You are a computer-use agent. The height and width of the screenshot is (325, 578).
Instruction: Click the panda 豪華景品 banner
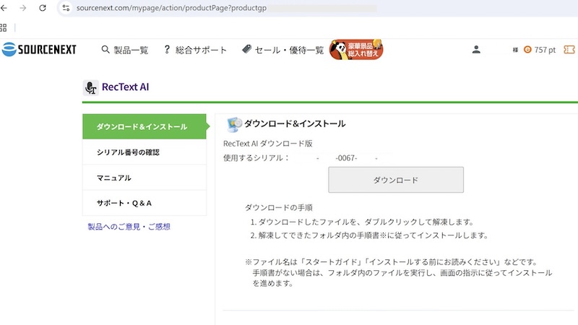coord(356,49)
